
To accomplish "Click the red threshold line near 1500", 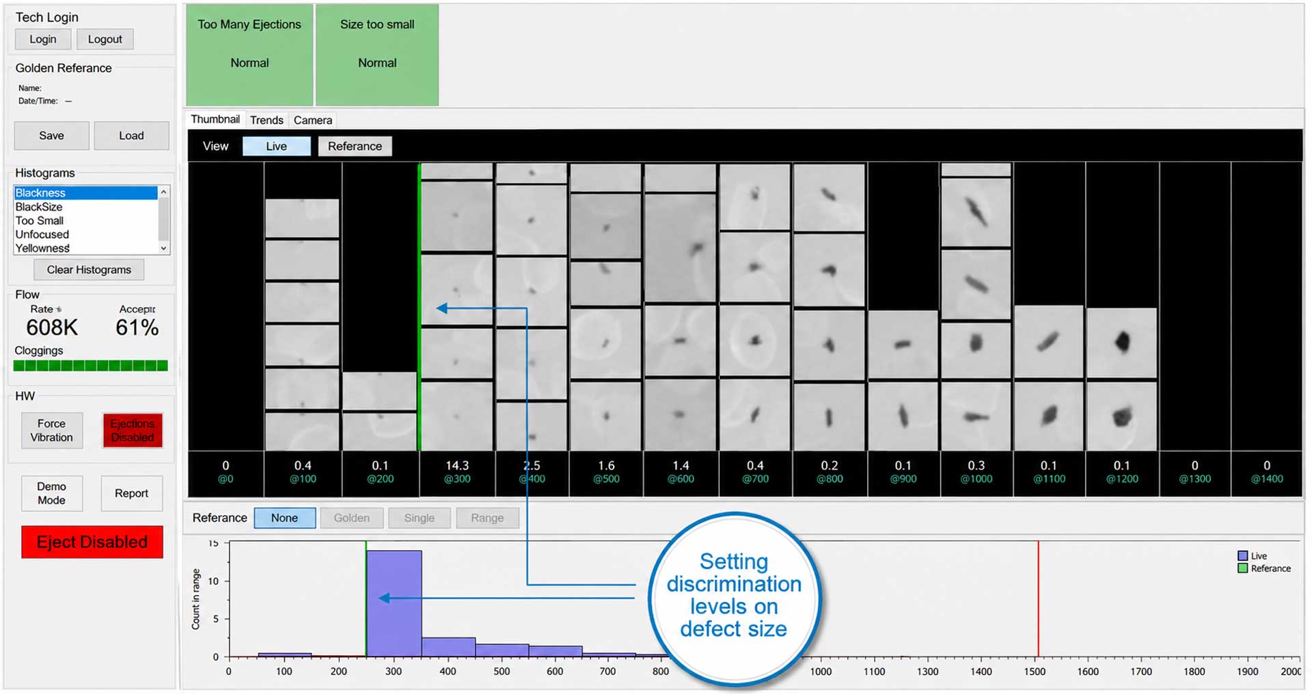I will [1038, 599].
